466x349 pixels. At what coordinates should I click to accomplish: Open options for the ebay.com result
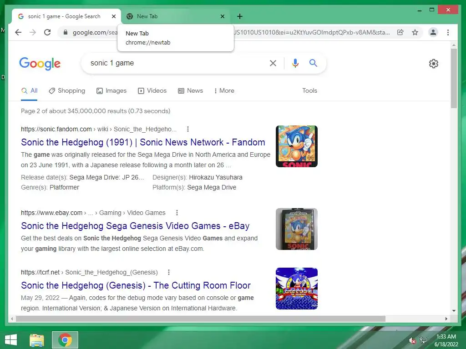tap(177, 213)
